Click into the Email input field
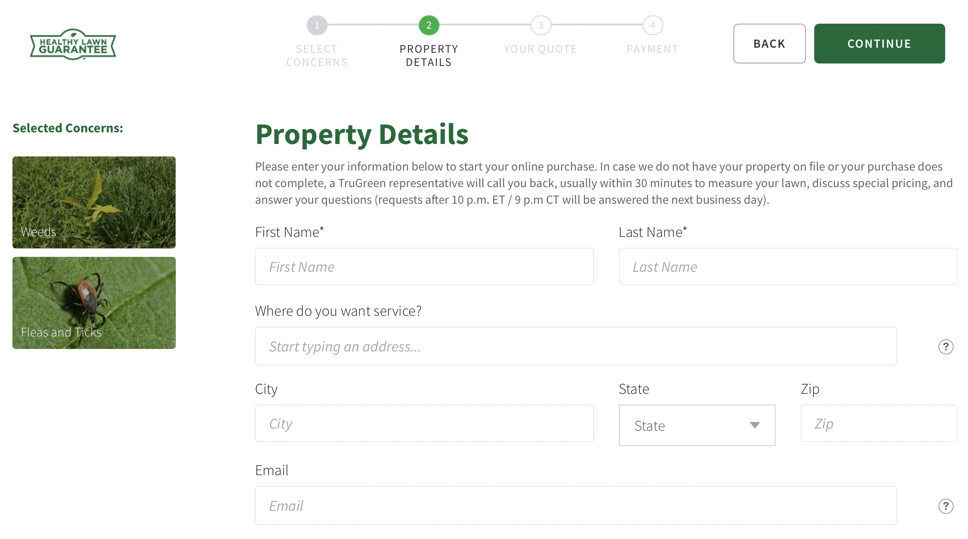 click(575, 506)
